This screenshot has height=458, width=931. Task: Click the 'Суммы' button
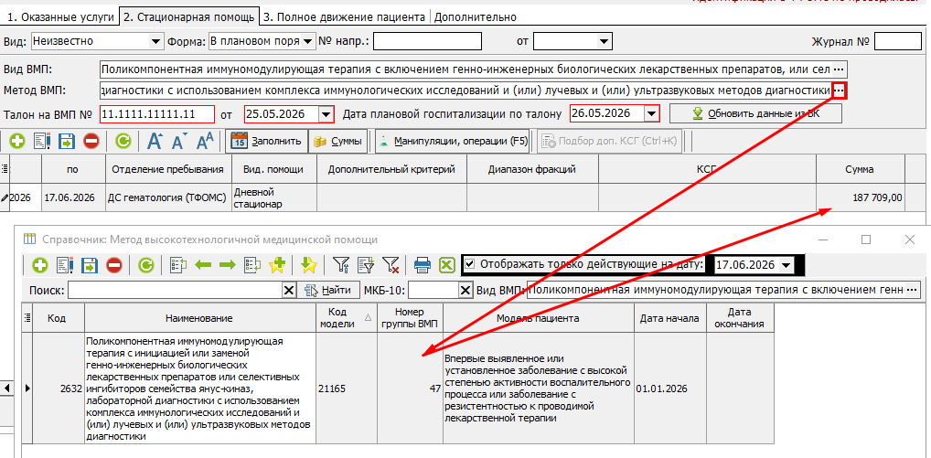click(x=338, y=141)
